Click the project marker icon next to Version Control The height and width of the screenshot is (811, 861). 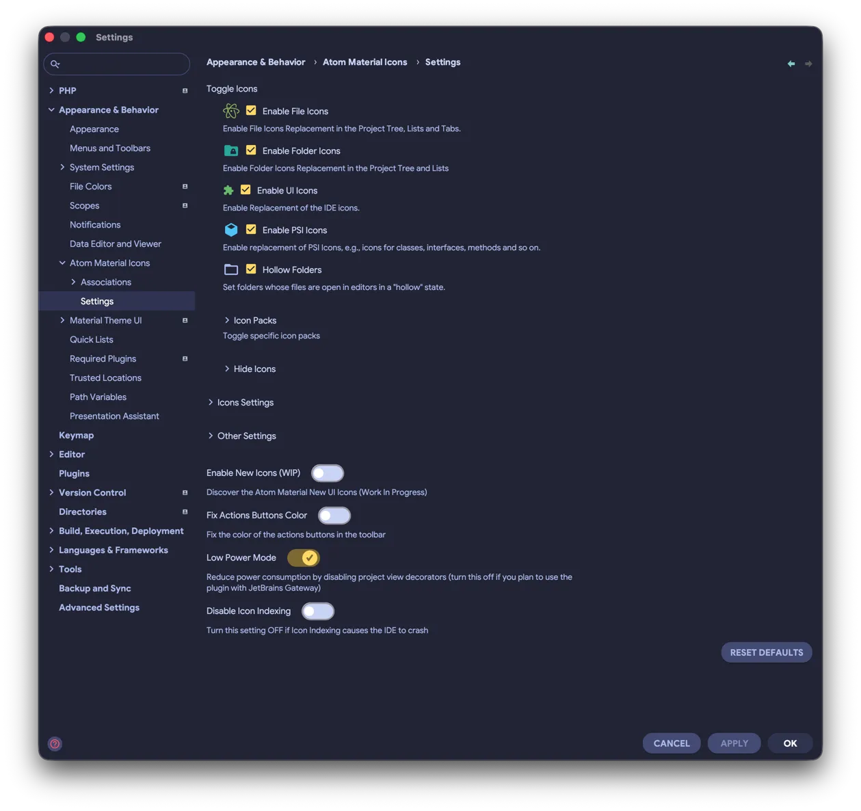(185, 492)
